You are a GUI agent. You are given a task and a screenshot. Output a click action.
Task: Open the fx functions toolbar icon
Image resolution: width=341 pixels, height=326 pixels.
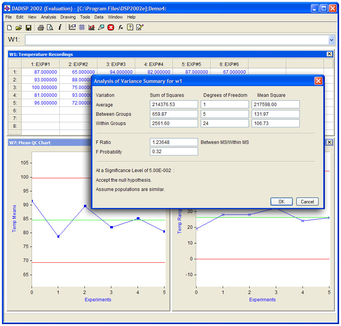(x=121, y=27)
